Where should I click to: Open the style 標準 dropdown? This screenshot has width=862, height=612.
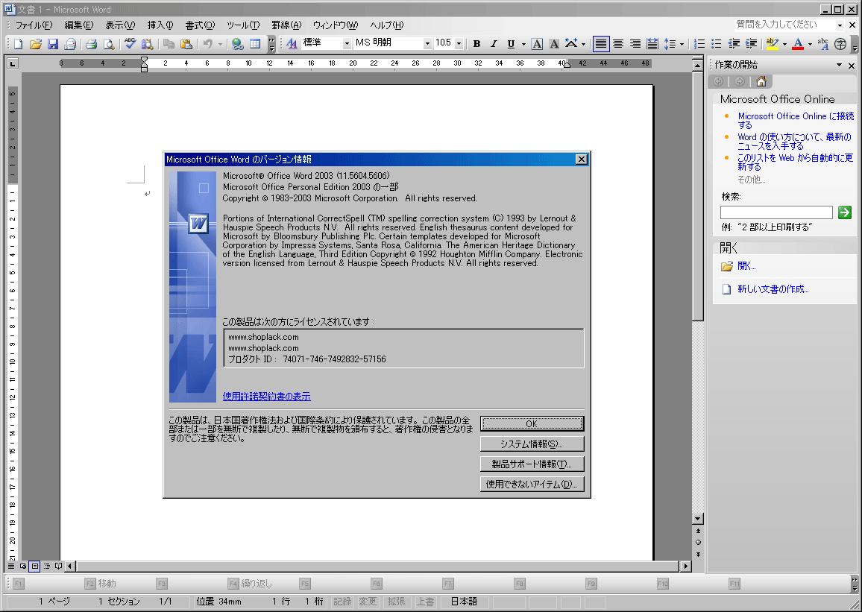(346, 44)
